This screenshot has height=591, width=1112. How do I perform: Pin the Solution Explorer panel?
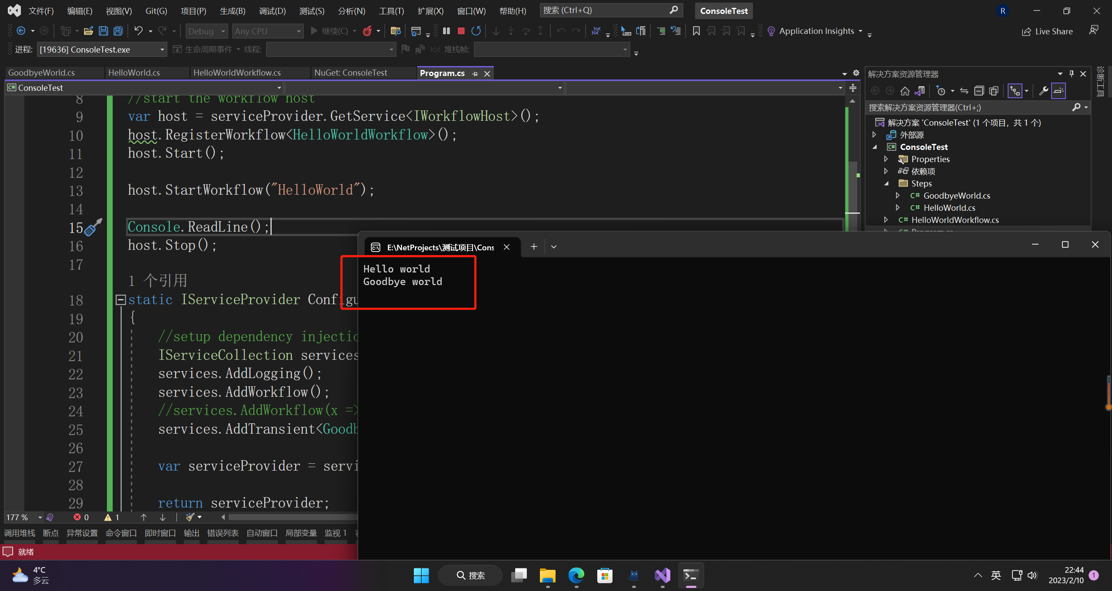[x=1071, y=73]
